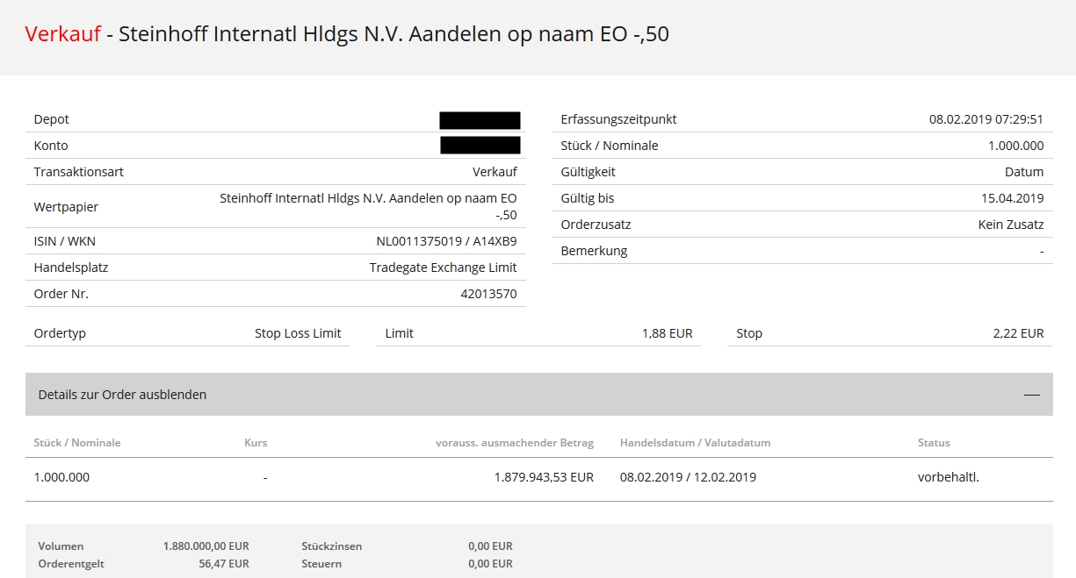Click the Steuern label
Image resolution: width=1076 pixels, height=578 pixels.
[321, 564]
